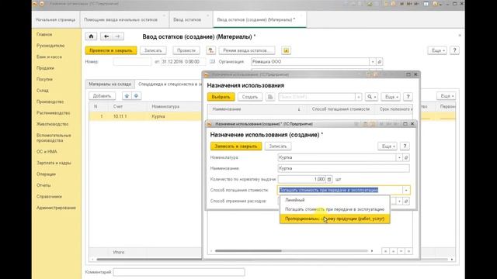Open Еще menu in creation dialog
The image size is (497, 279).
(x=388, y=146)
